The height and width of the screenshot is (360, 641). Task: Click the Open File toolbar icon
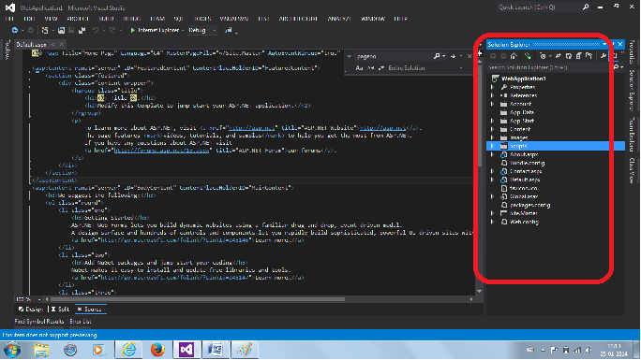pyautogui.click(x=61, y=30)
